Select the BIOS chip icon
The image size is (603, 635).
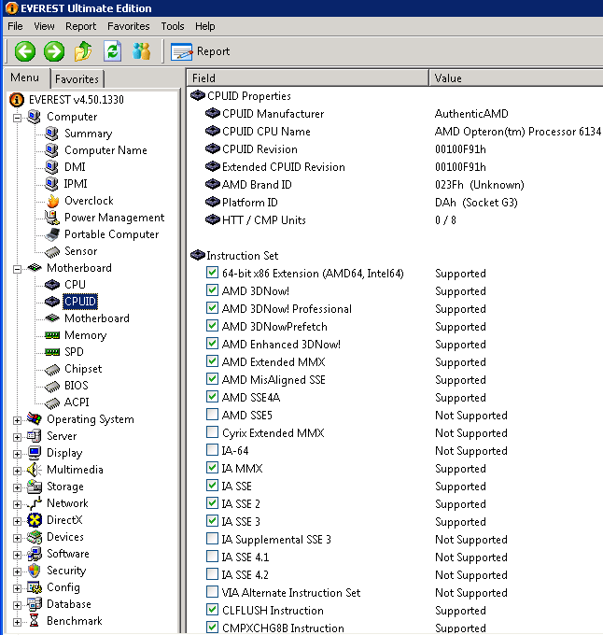click(x=51, y=387)
